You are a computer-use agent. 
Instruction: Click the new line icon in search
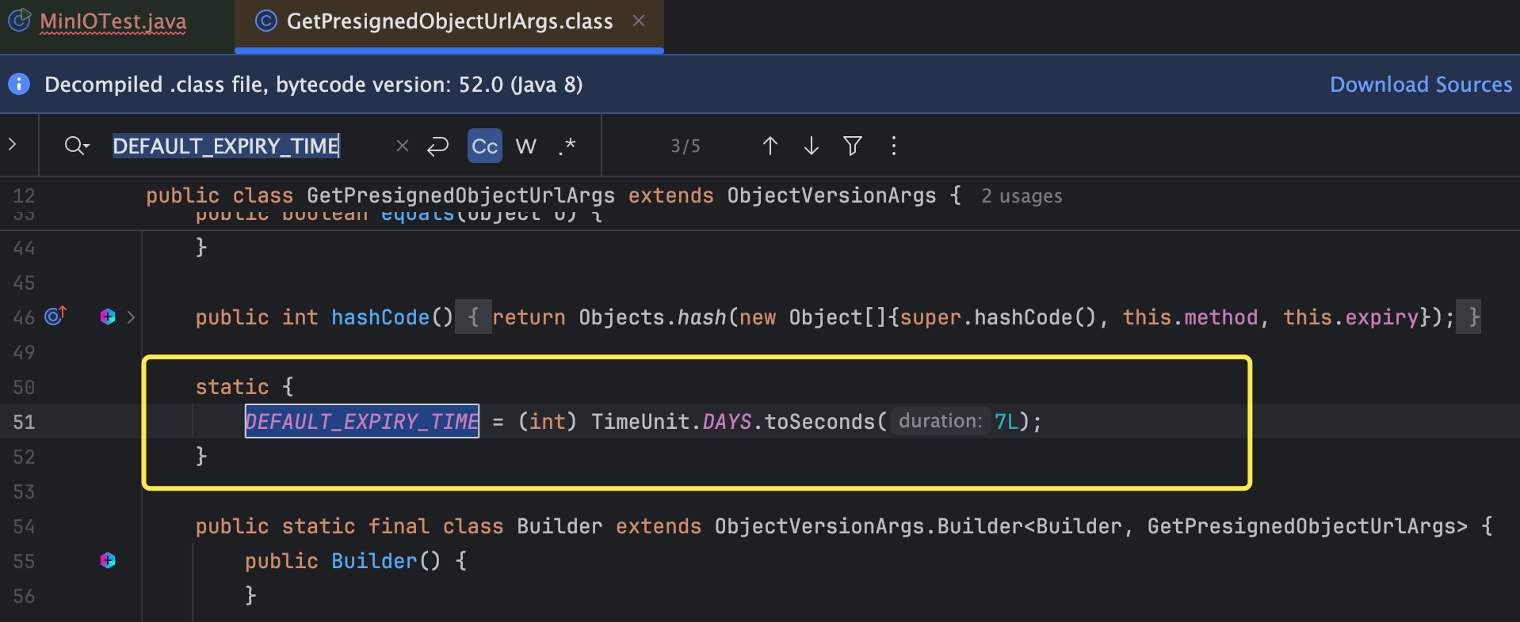click(437, 146)
